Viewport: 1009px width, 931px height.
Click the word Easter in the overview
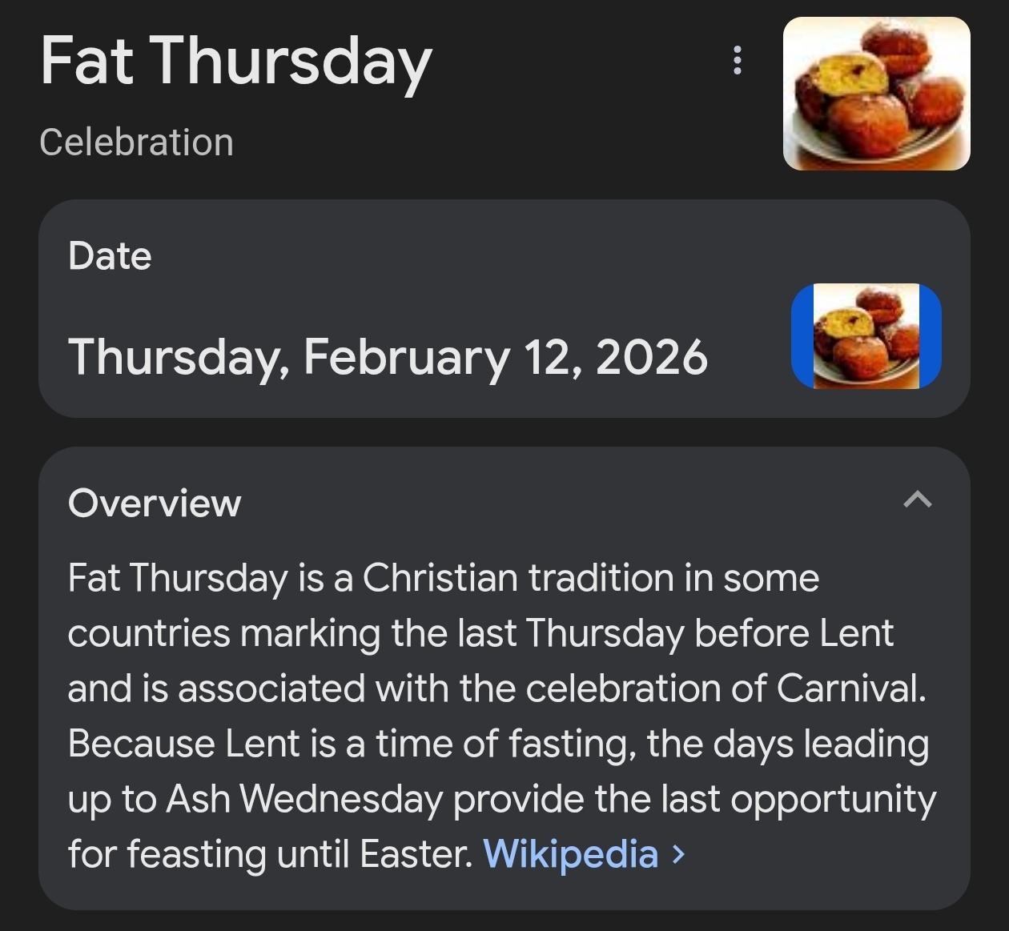[416, 854]
